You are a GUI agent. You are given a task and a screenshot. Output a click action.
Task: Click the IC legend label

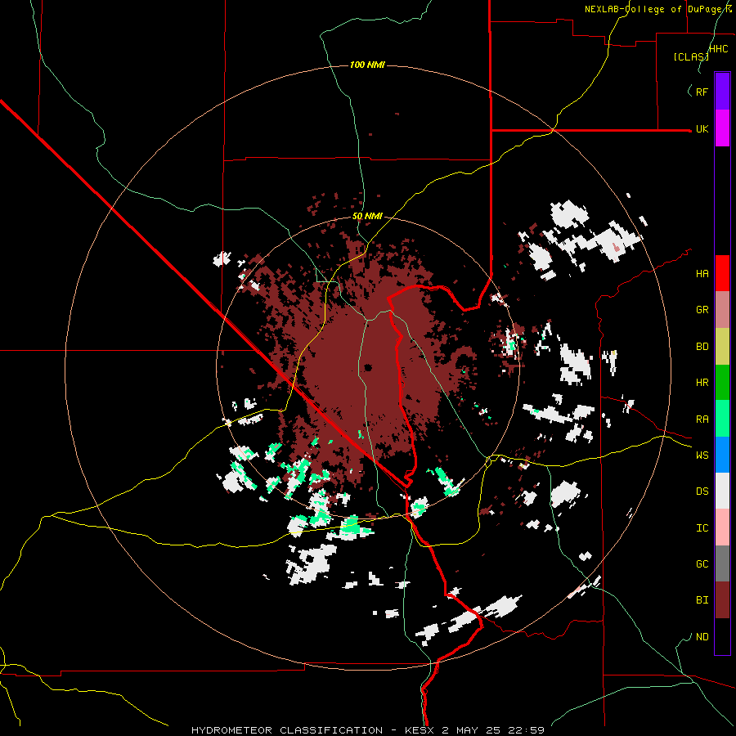coord(702,528)
